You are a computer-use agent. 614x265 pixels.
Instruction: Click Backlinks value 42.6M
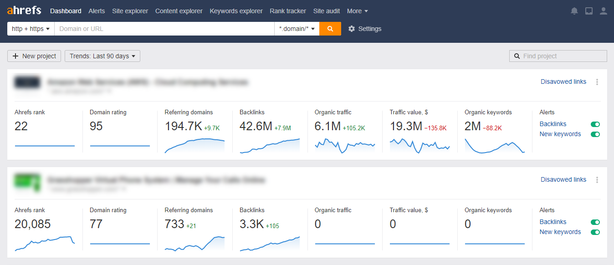(x=256, y=127)
